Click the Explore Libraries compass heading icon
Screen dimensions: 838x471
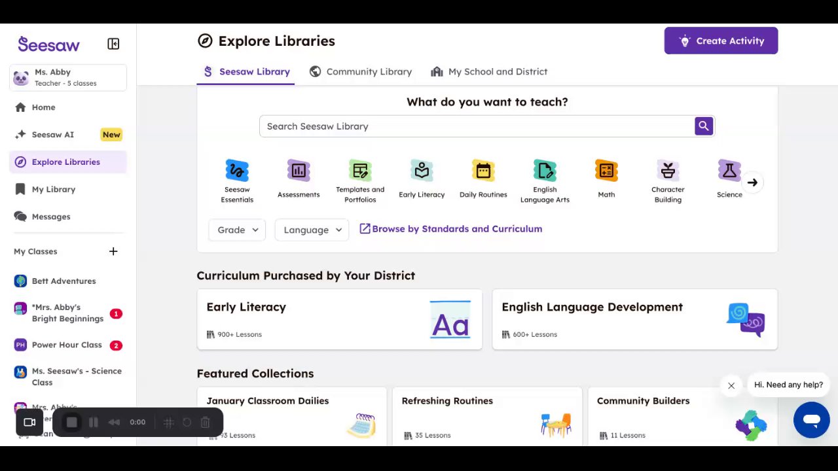[205, 41]
